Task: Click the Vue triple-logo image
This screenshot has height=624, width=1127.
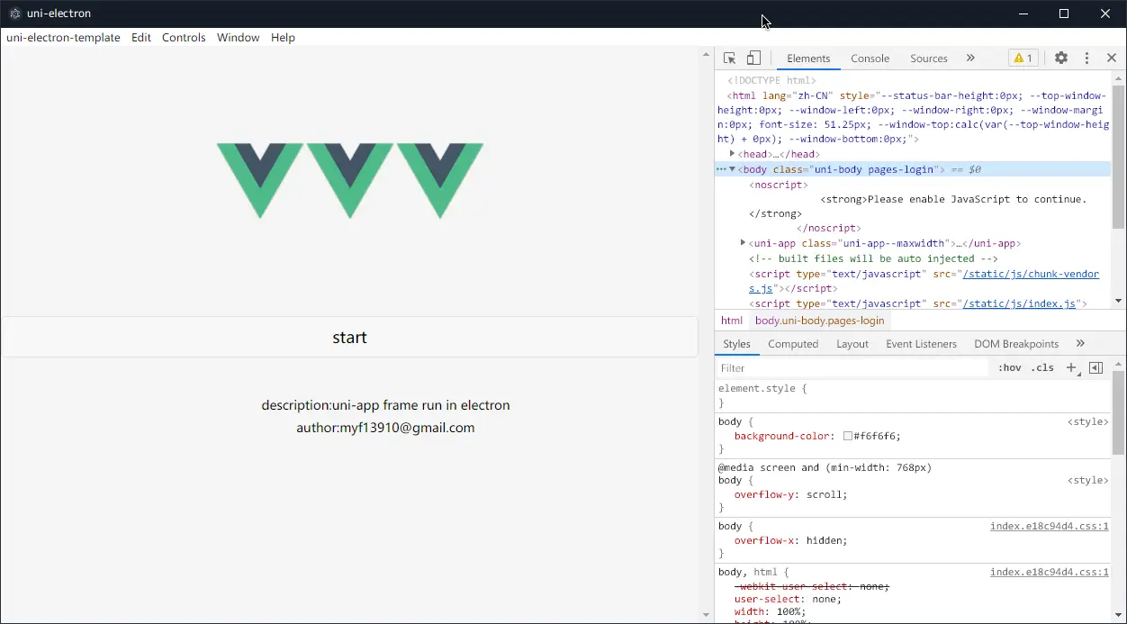Action: coord(350,180)
